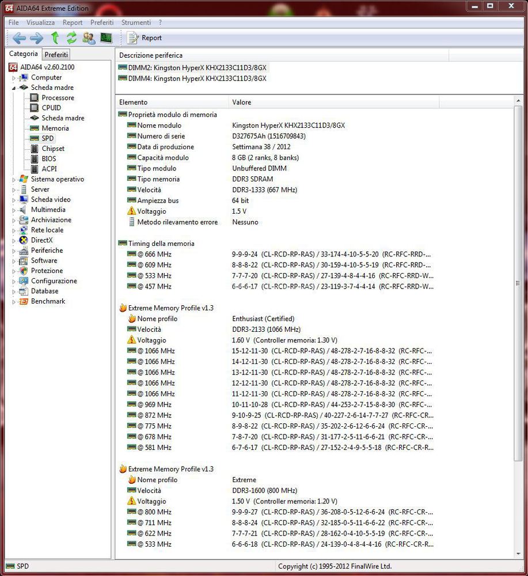This screenshot has height=576, width=528.
Task: Expand the Multimedia tree node
Action: [x=14, y=210]
